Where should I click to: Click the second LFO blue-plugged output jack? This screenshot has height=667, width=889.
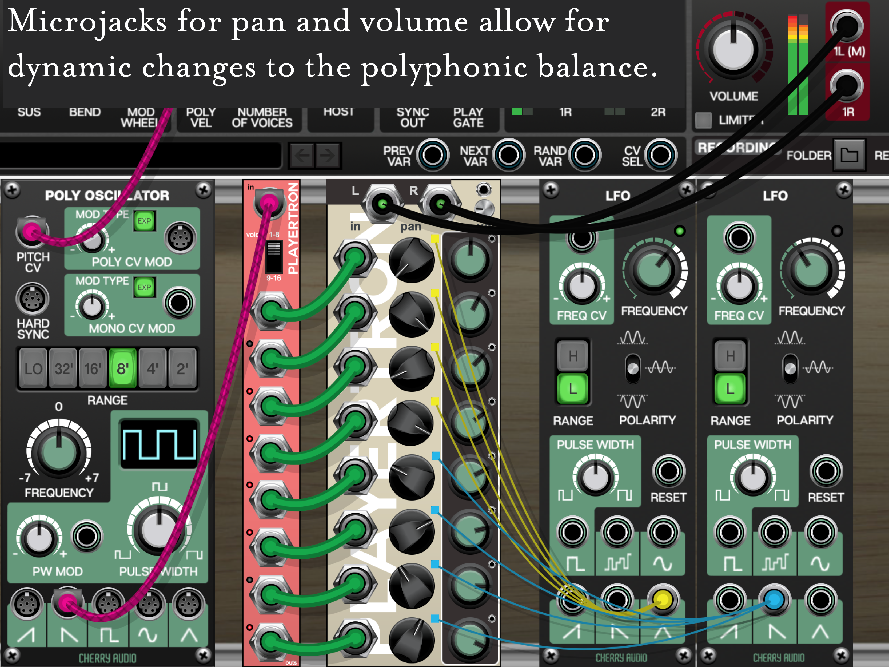775,600
